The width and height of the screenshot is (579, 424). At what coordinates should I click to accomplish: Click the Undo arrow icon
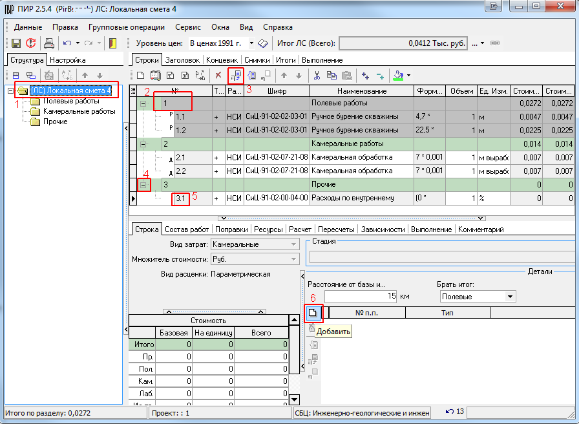click(x=67, y=43)
